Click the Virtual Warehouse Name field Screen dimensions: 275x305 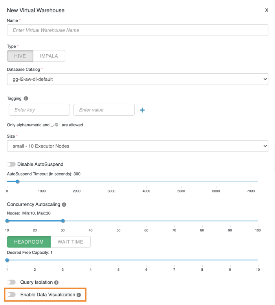tap(137, 30)
